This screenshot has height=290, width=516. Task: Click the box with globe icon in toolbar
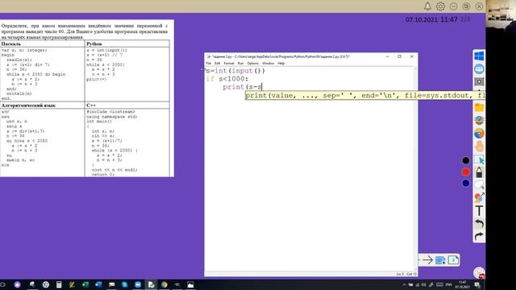pyautogui.click(x=479, y=120)
